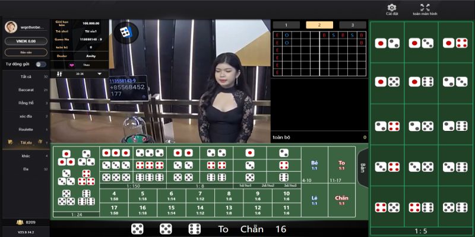Bet on the any triple dice stack
Viewport: 475px width, 237px height.
click(77, 179)
